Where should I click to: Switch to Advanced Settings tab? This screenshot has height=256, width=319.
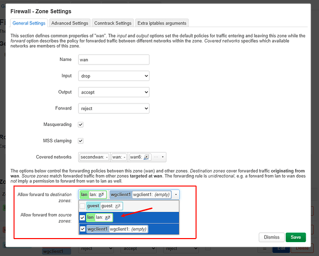pyautogui.click(x=69, y=23)
